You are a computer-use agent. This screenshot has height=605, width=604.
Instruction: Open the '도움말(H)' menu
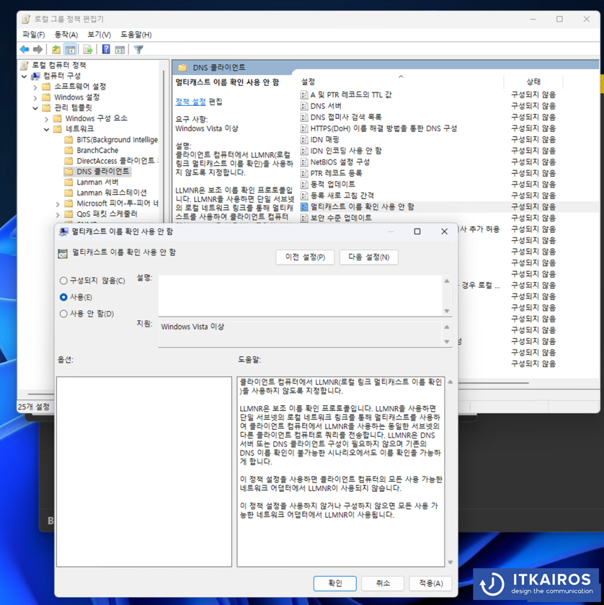[136, 35]
